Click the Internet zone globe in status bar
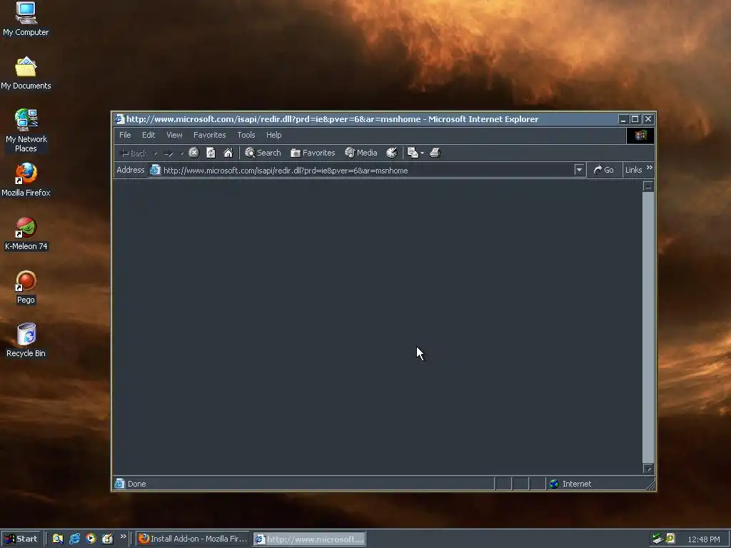This screenshot has width=731, height=548. (554, 484)
